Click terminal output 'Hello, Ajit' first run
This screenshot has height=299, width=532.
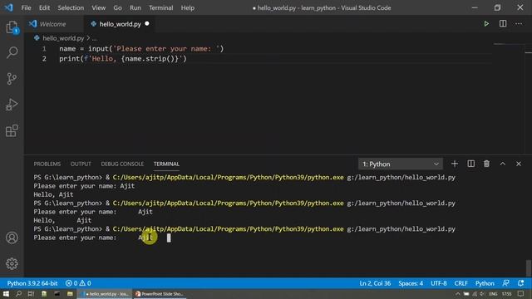click(53, 194)
